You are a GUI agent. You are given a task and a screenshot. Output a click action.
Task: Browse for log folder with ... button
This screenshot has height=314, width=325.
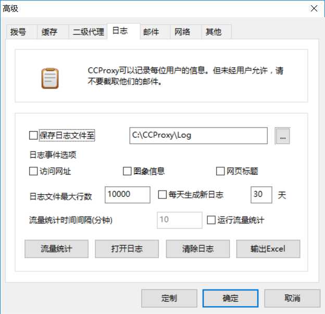click(283, 136)
